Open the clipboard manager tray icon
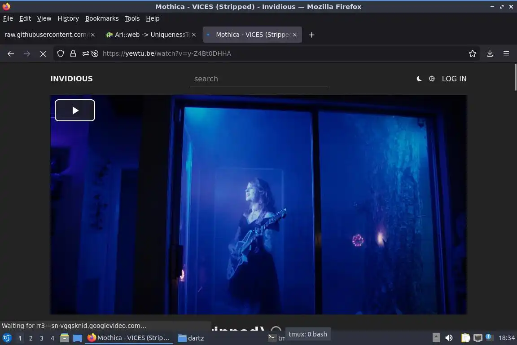The height and width of the screenshot is (345, 517). (465, 338)
